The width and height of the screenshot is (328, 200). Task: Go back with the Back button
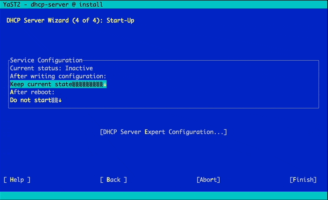point(113,180)
